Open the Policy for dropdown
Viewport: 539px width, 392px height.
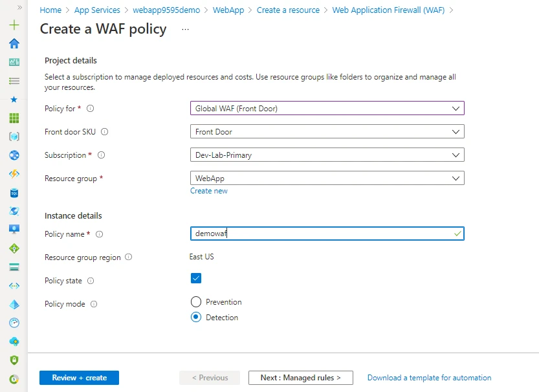pos(327,108)
